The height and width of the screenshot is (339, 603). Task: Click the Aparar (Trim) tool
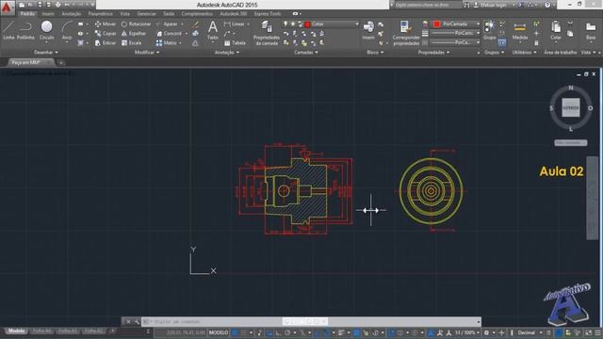167,24
